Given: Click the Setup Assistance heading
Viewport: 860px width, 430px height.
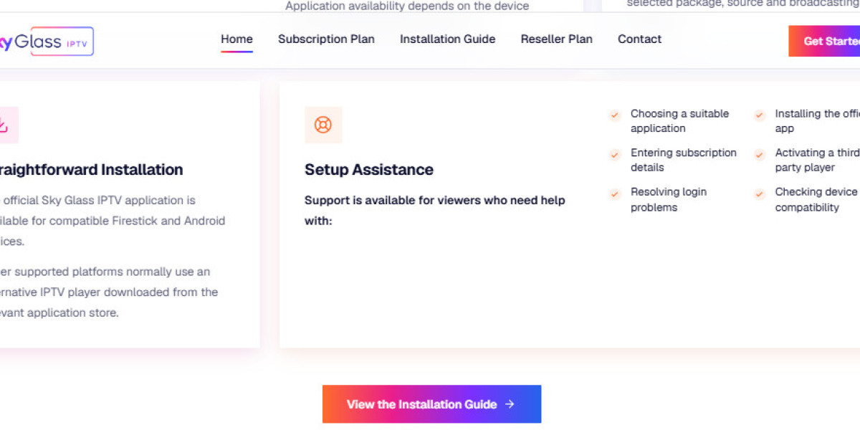Looking at the screenshot, I should point(369,170).
